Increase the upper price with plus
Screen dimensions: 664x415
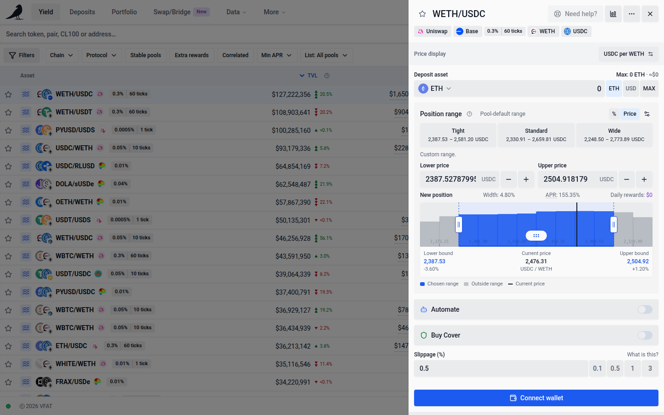(644, 179)
